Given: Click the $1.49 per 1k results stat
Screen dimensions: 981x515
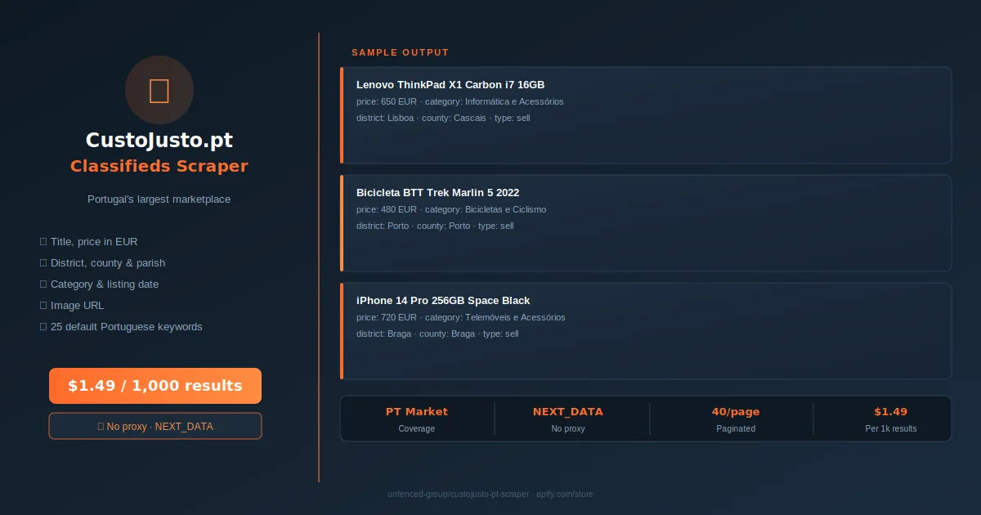Looking at the screenshot, I should pyautogui.click(x=891, y=419).
